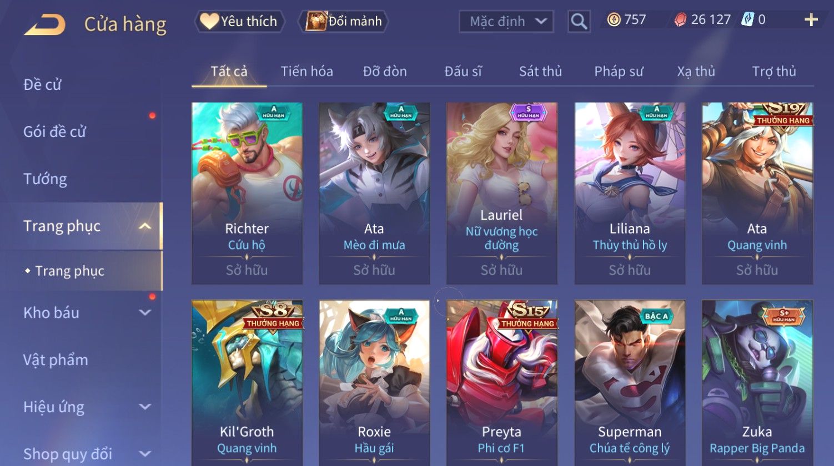834x466 pixels.
Task: Select the Tiến hóa filter tab
Action: click(307, 72)
